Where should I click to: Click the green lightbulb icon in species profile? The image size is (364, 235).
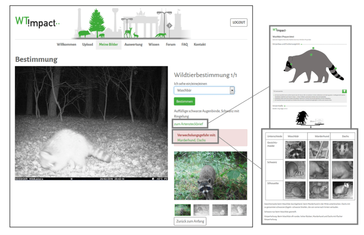344,91
